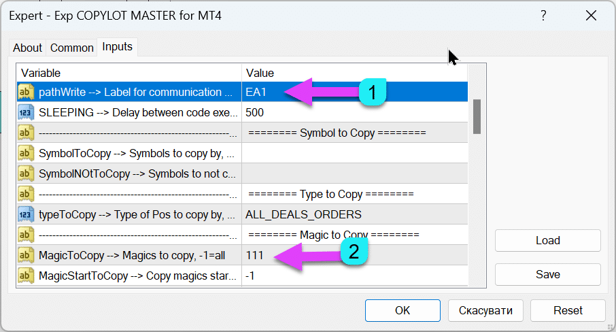Cancel the dialog with Скасувати button
This screenshot has width=616, height=332.
pyautogui.click(x=485, y=310)
